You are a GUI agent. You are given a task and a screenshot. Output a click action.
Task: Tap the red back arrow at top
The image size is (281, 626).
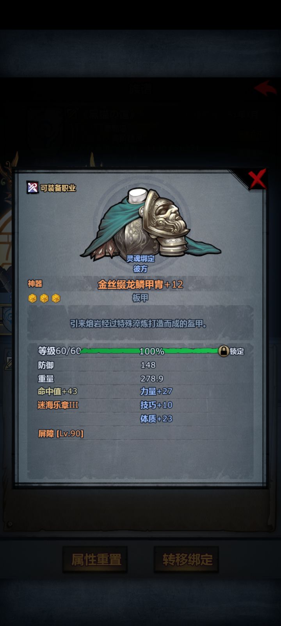tap(266, 88)
